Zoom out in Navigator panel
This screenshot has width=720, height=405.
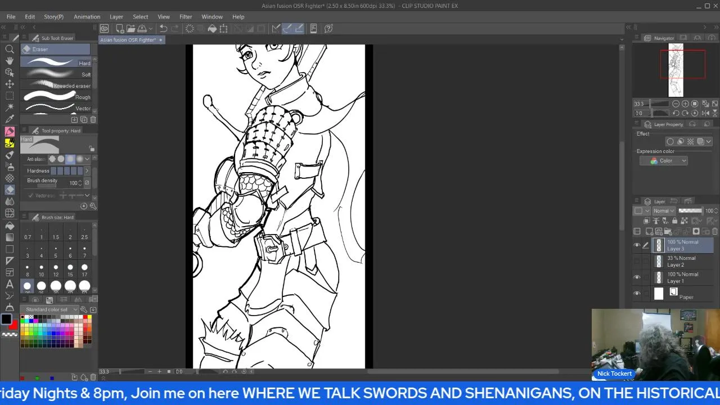click(x=676, y=103)
